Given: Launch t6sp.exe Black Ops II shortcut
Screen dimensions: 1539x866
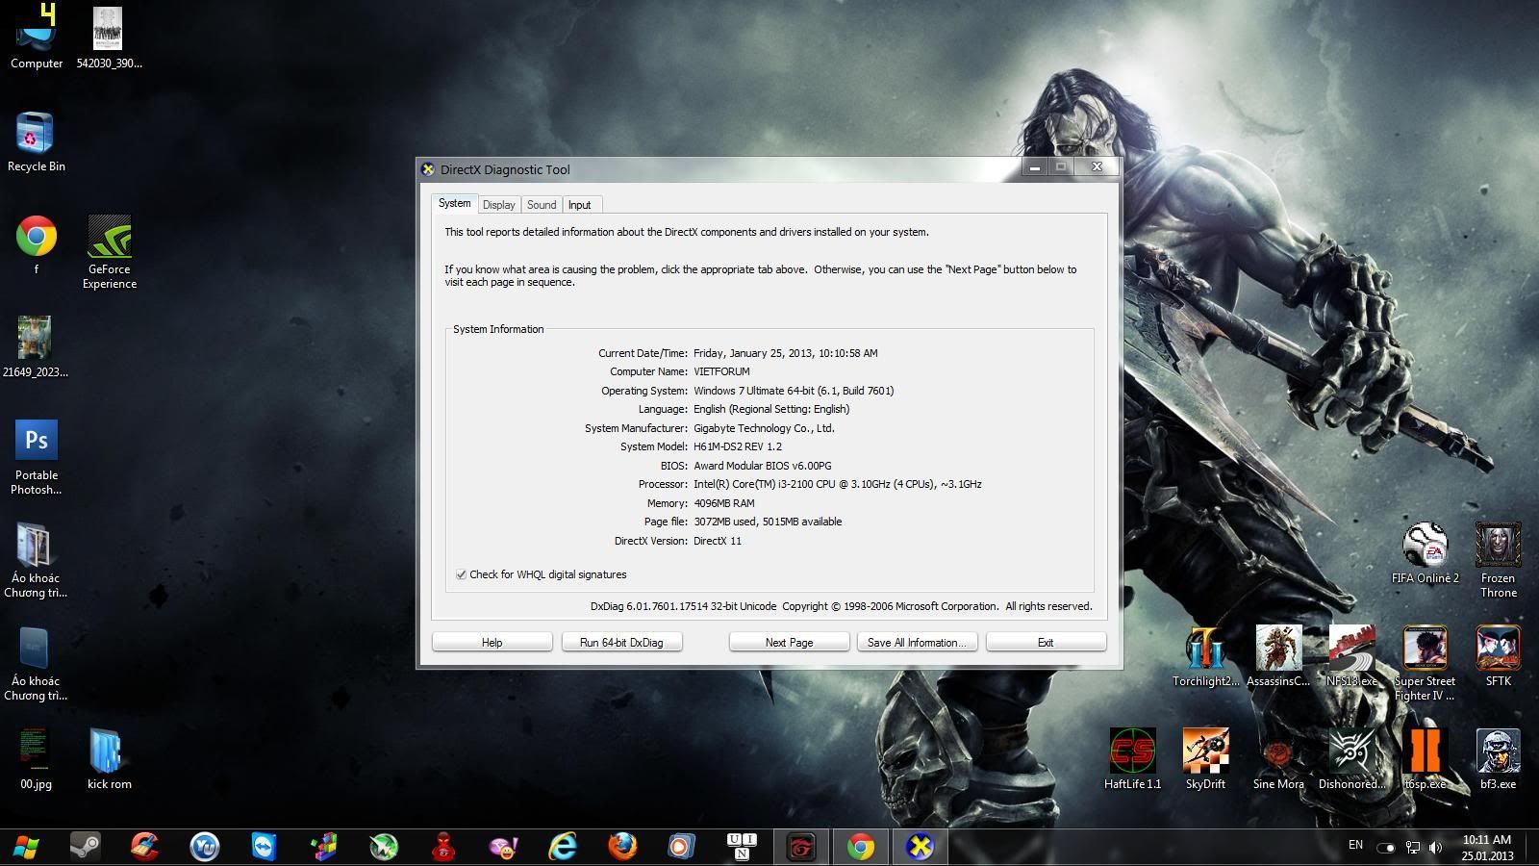Looking at the screenshot, I should (x=1425, y=759).
